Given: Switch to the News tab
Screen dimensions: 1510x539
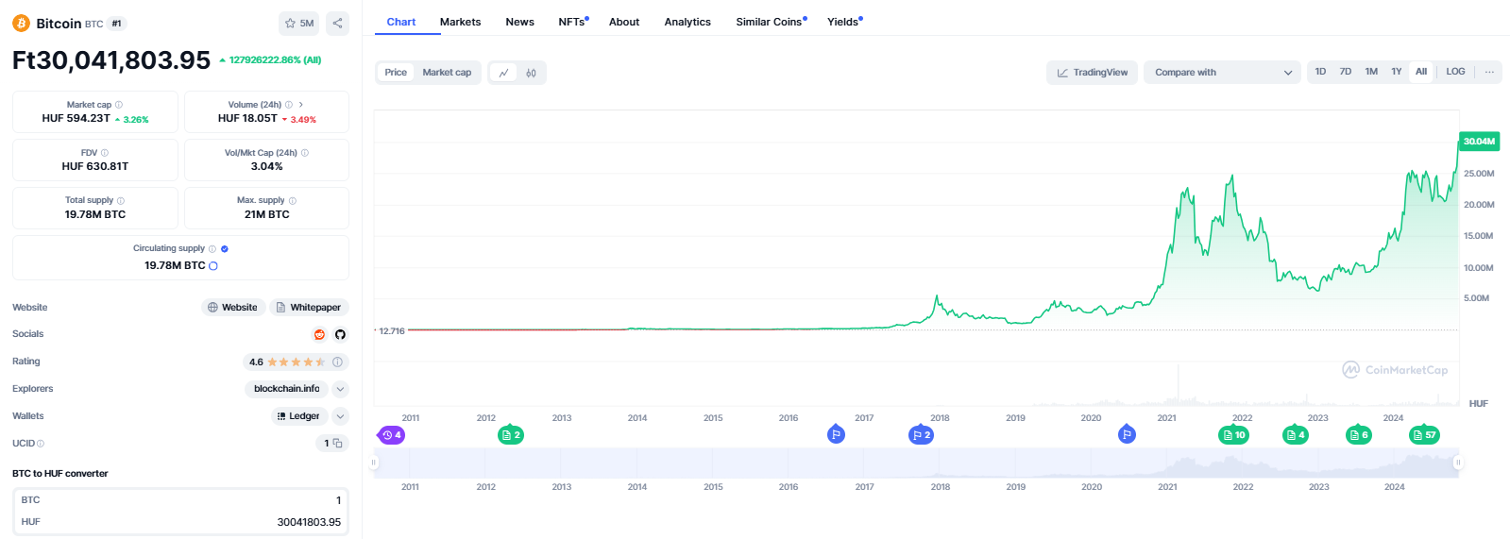Looking at the screenshot, I should click(519, 22).
